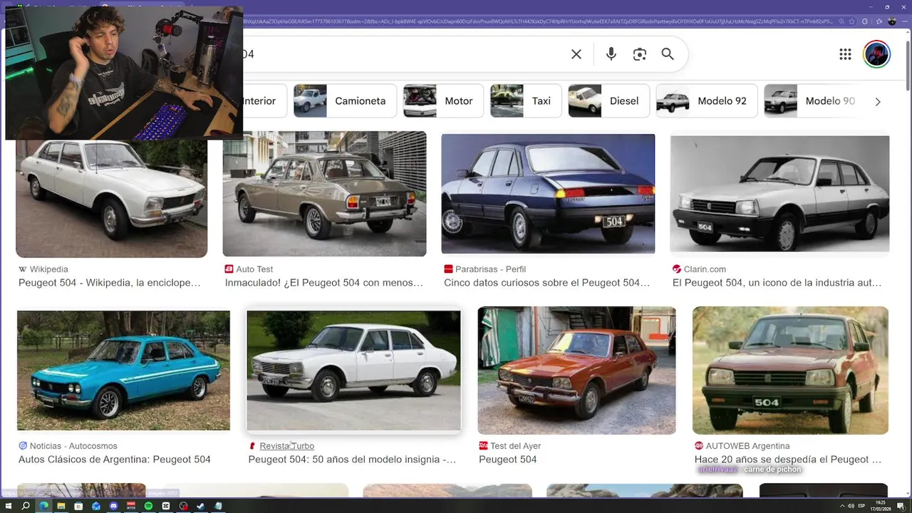The width and height of the screenshot is (912, 513).
Task: Click the taskbar volume speaker icon
Action: (851, 506)
